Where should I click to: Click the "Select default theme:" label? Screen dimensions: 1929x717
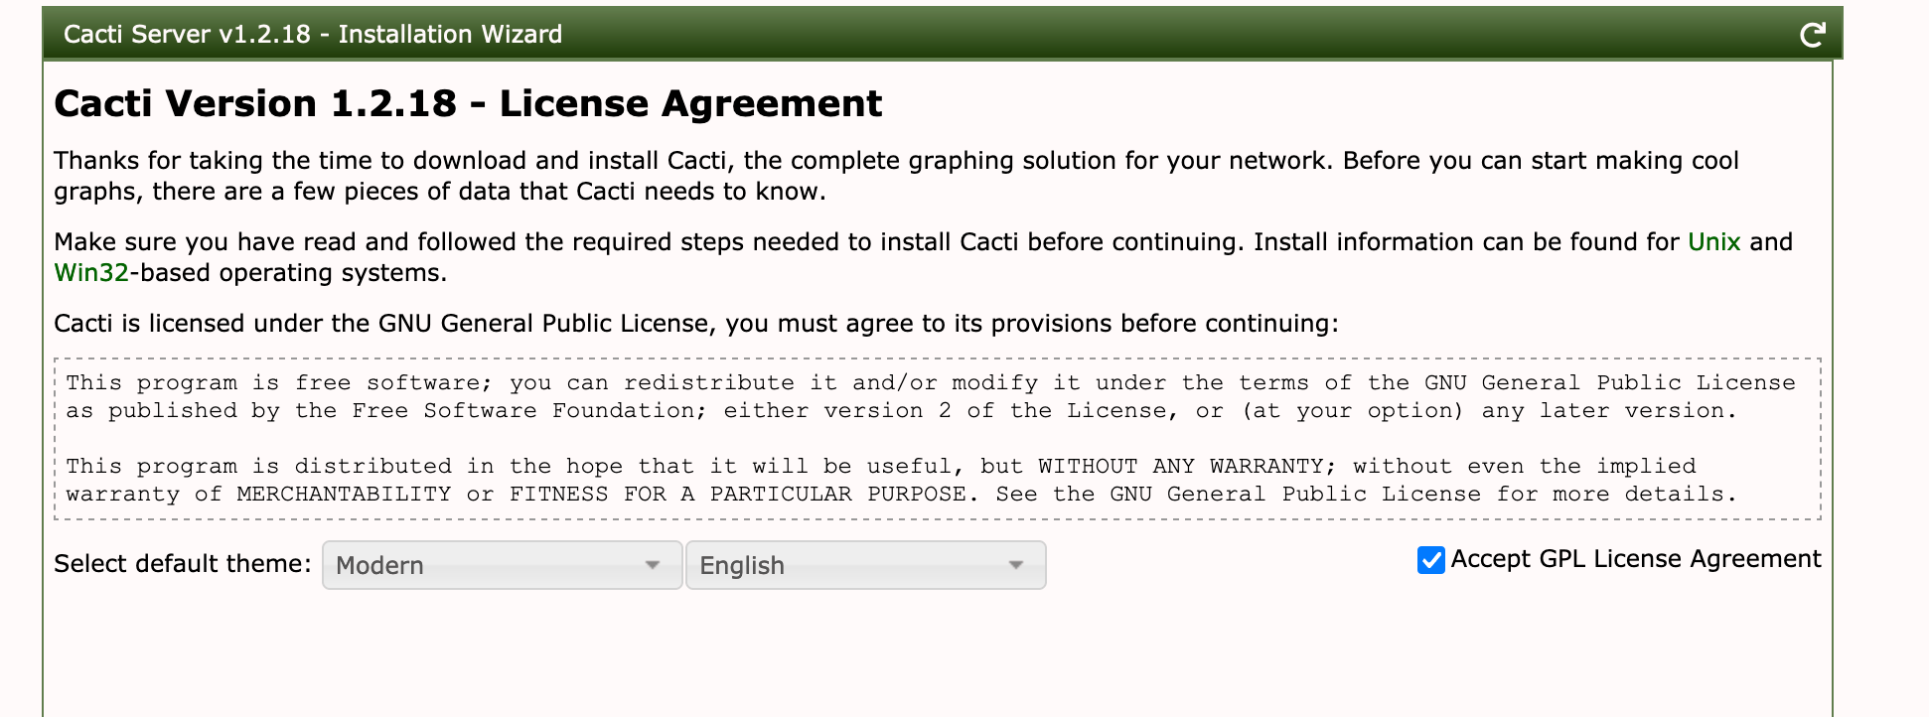tap(183, 564)
